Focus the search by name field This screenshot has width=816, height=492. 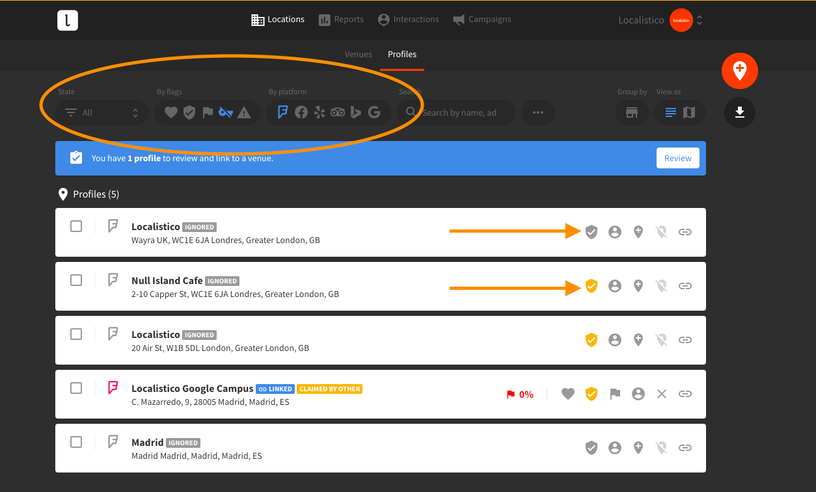coord(456,112)
